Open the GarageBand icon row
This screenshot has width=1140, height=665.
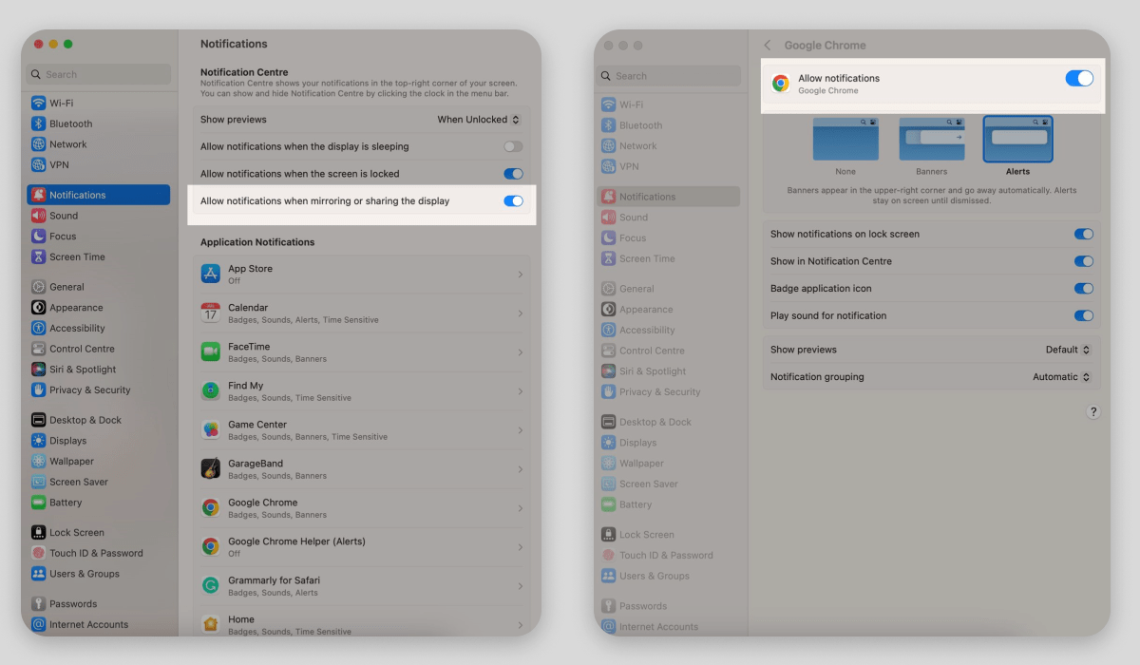210,469
